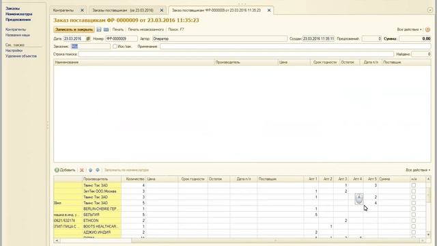Click the icon right of the save icon

point(107,29)
